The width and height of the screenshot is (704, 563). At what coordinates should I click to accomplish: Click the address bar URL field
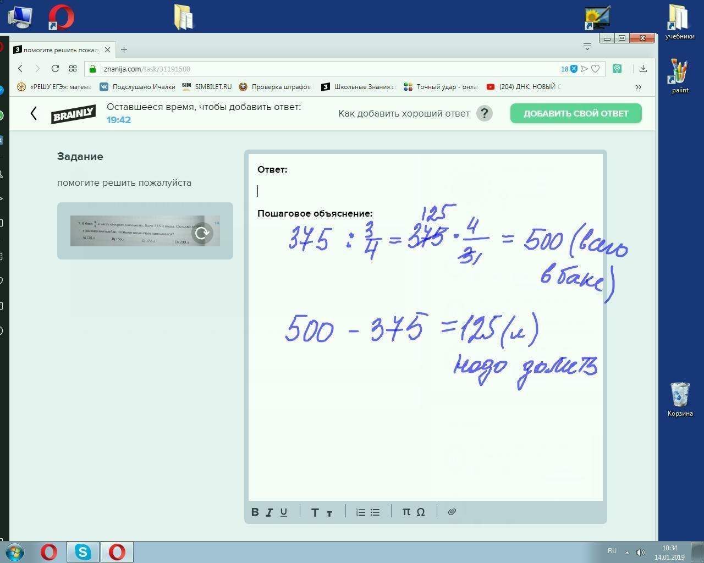[x=330, y=69]
